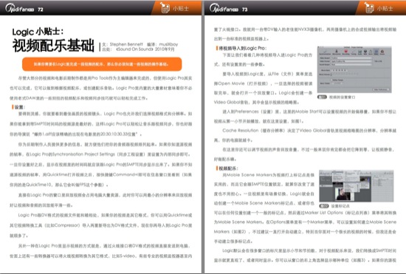Select the 小贴士 label in page 72 header
Screen dimensions: 406x274
[x=181, y=9]
